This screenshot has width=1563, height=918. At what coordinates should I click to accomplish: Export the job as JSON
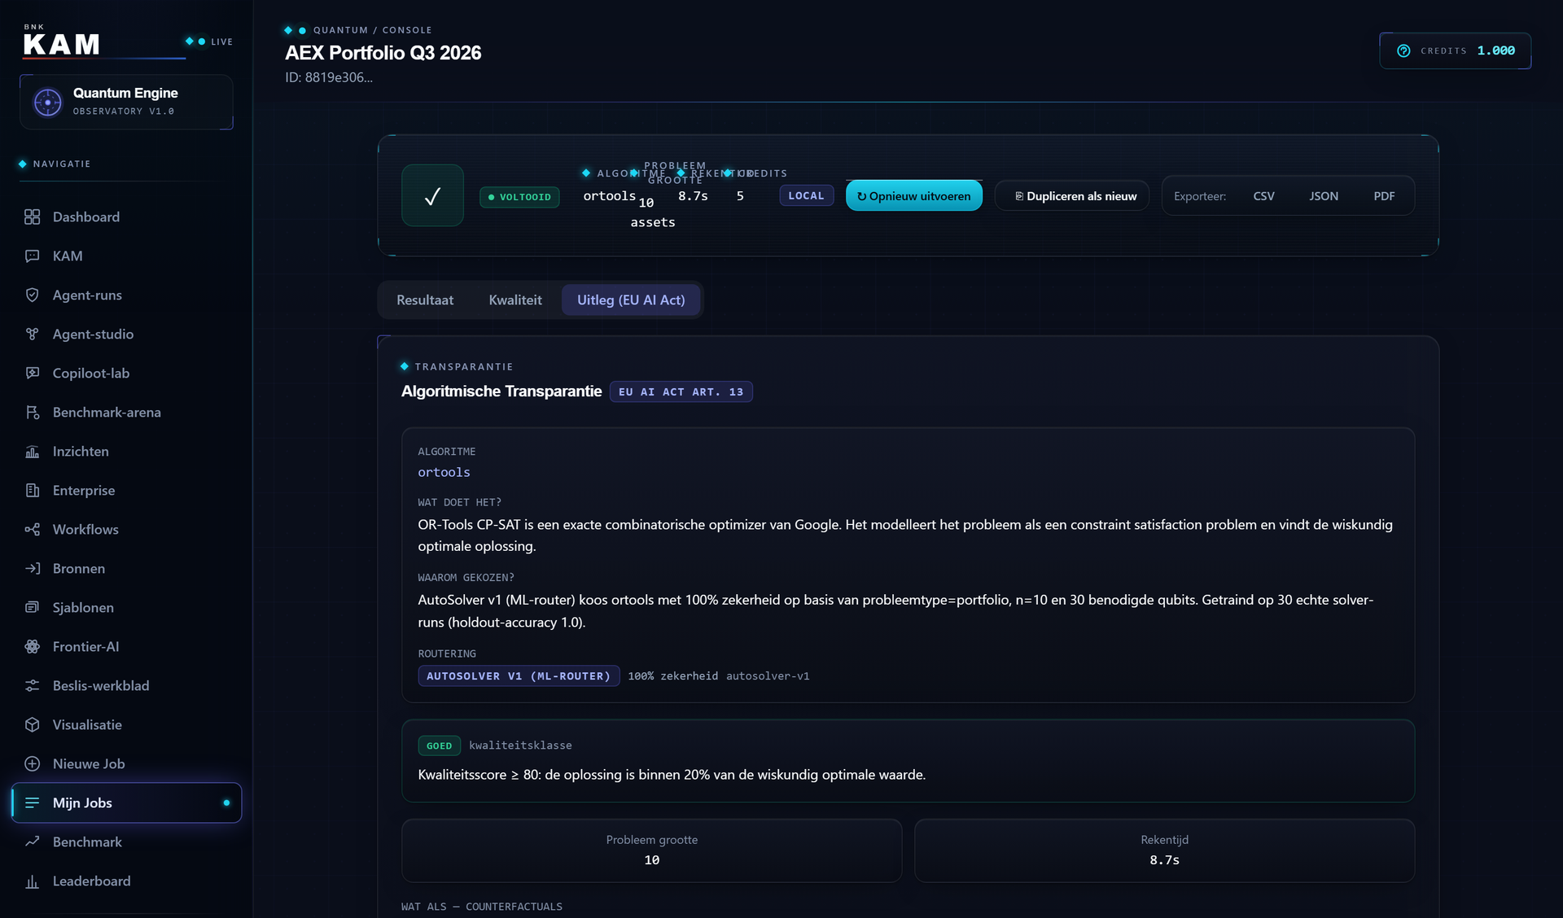coord(1324,196)
